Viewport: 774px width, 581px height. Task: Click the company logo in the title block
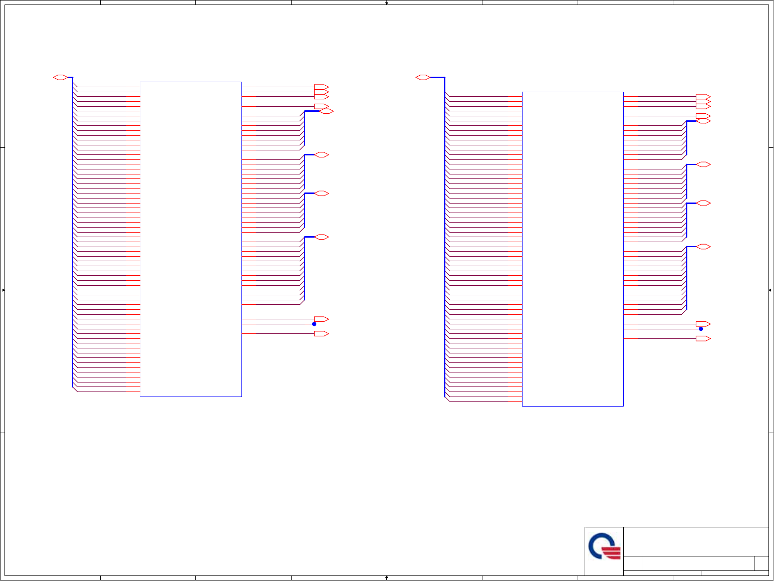[x=604, y=547]
